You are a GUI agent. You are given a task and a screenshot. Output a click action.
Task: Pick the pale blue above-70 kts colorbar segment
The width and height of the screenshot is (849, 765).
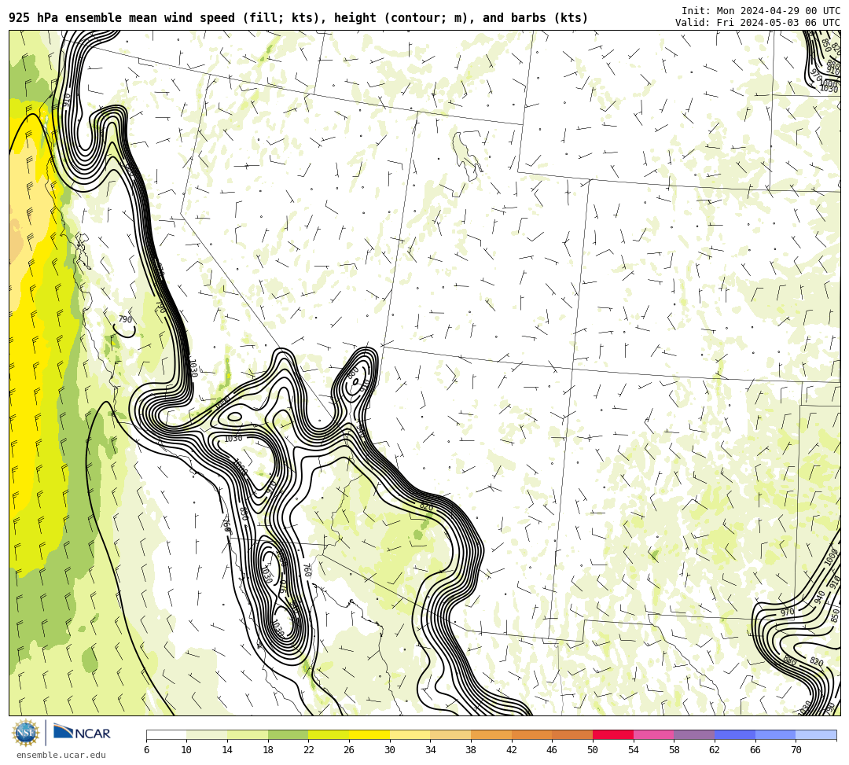(x=816, y=734)
